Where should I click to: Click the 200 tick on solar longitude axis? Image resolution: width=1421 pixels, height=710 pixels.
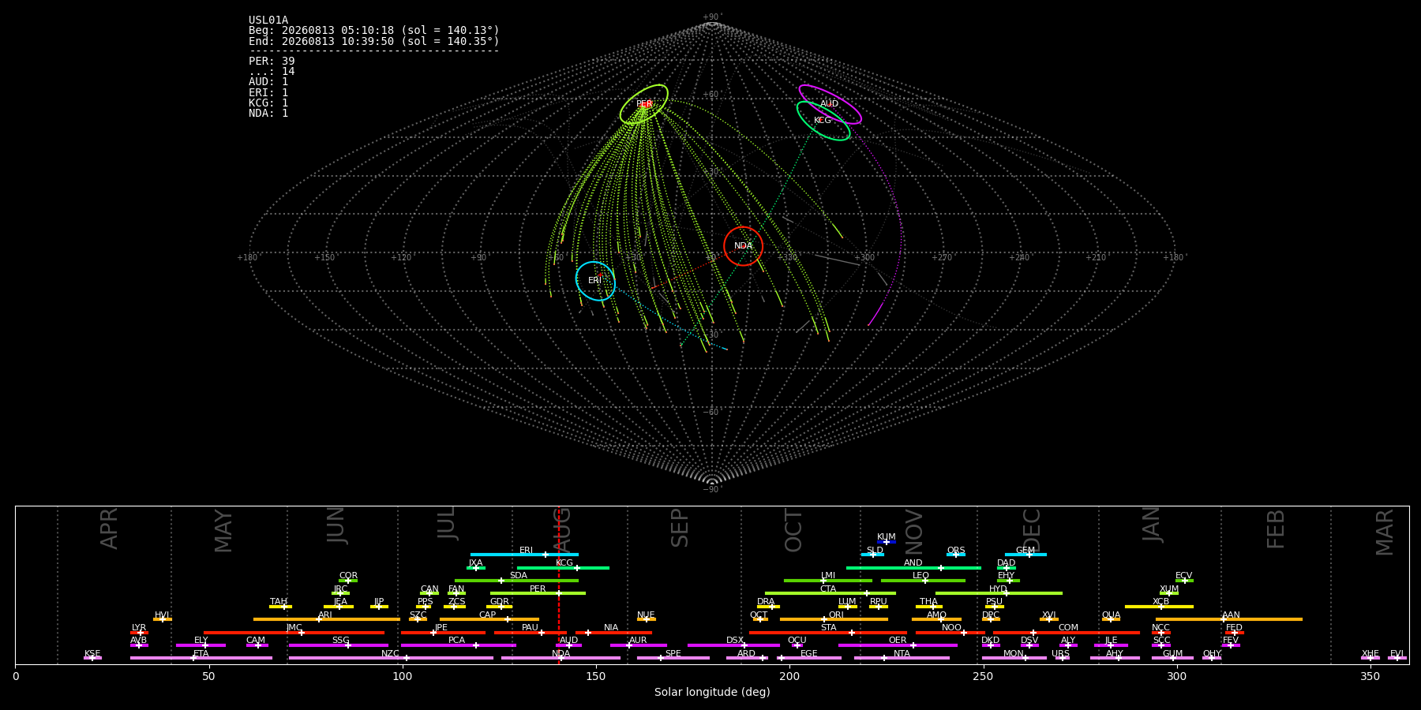789,676
